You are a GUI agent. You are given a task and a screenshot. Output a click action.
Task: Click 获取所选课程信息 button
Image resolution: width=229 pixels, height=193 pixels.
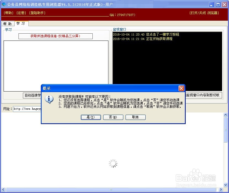pyautogui.click(x=55, y=36)
